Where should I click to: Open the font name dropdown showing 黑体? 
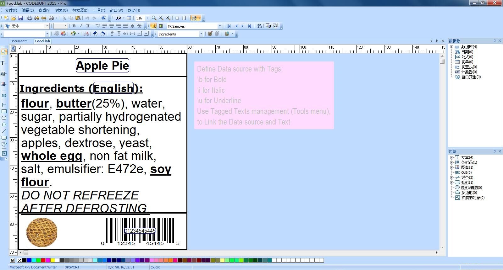click(x=47, y=26)
